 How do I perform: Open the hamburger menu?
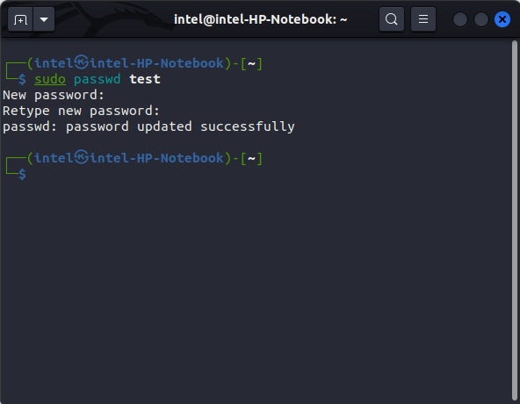423,19
